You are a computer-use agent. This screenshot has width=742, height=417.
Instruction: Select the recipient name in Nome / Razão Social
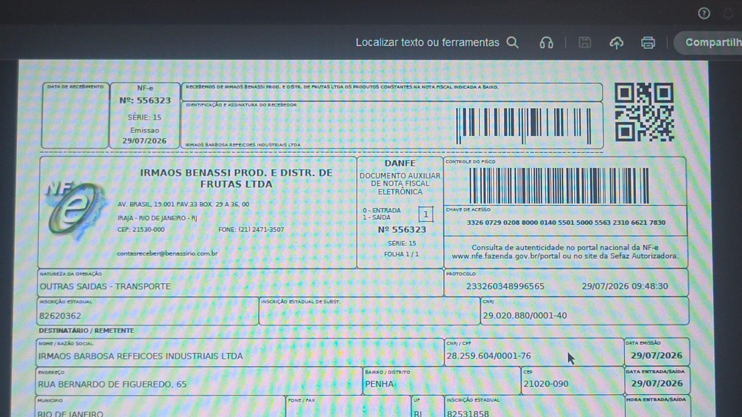click(141, 356)
